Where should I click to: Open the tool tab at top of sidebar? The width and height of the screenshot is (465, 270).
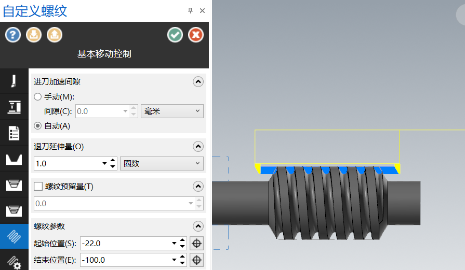[x=14, y=81]
